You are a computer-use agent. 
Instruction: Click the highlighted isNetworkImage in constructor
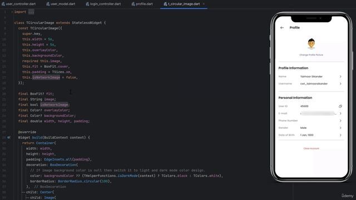pos(46,77)
